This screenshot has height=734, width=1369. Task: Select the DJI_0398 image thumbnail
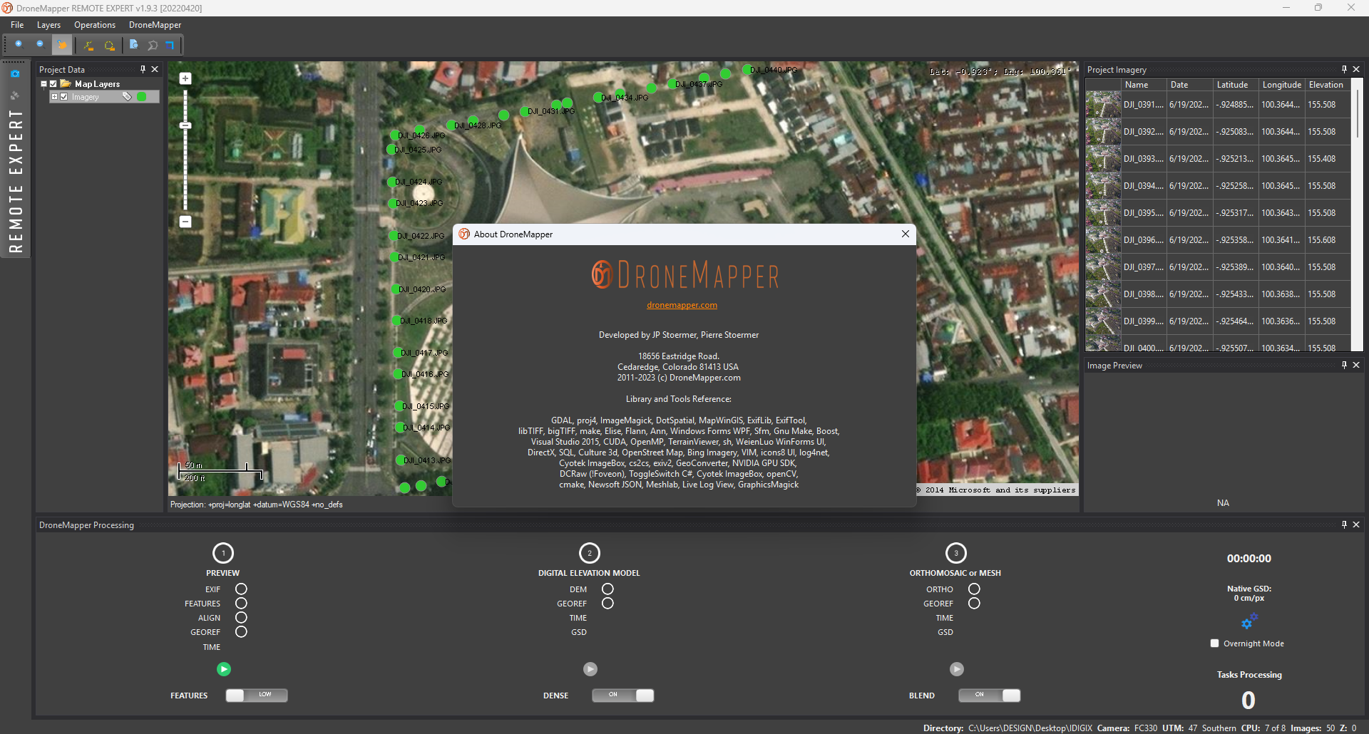click(x=1103, y=294)
